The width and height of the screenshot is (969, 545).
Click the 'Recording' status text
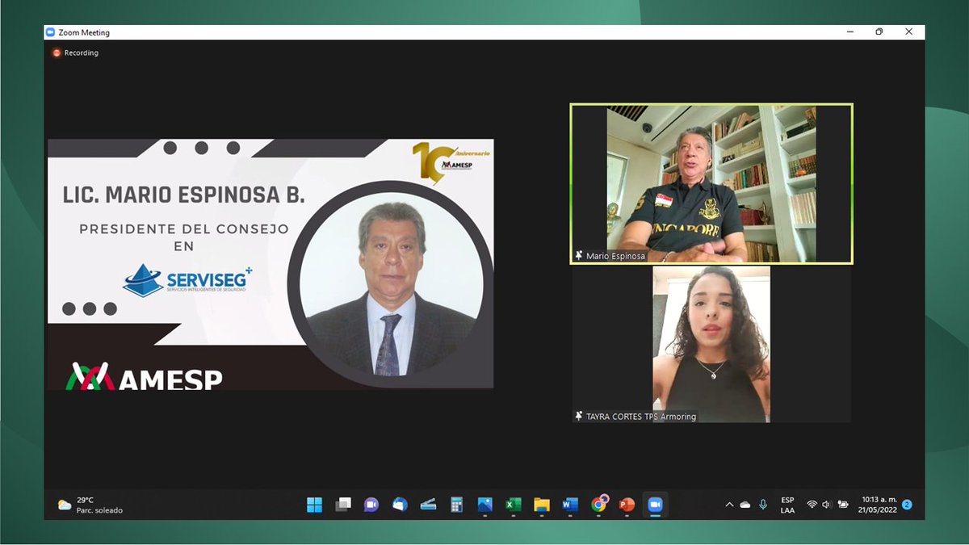[82, 52]
